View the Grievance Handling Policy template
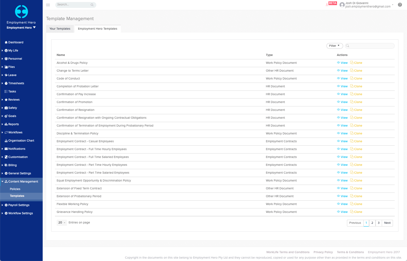The width and height of the screenshot is (407, 261). tap(342, 212)
